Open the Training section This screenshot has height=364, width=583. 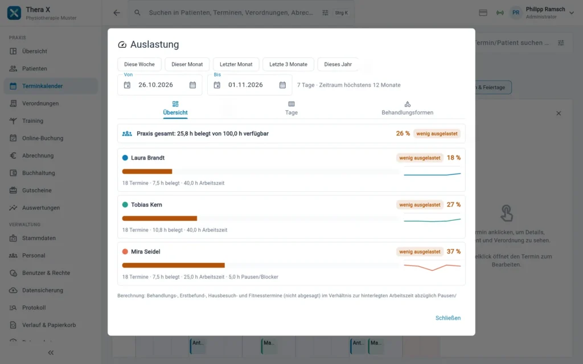(x=51, y=121)
